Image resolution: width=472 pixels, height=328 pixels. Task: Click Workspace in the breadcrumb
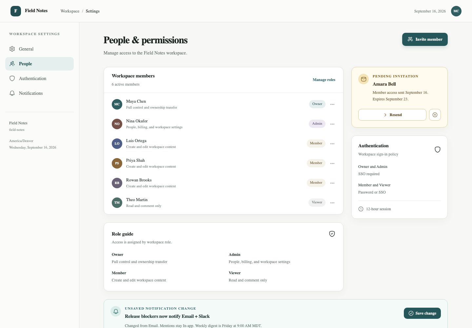[x=70, y=11]
